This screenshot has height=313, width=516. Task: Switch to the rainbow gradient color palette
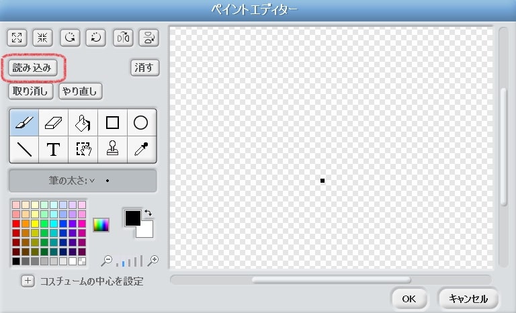101,226
